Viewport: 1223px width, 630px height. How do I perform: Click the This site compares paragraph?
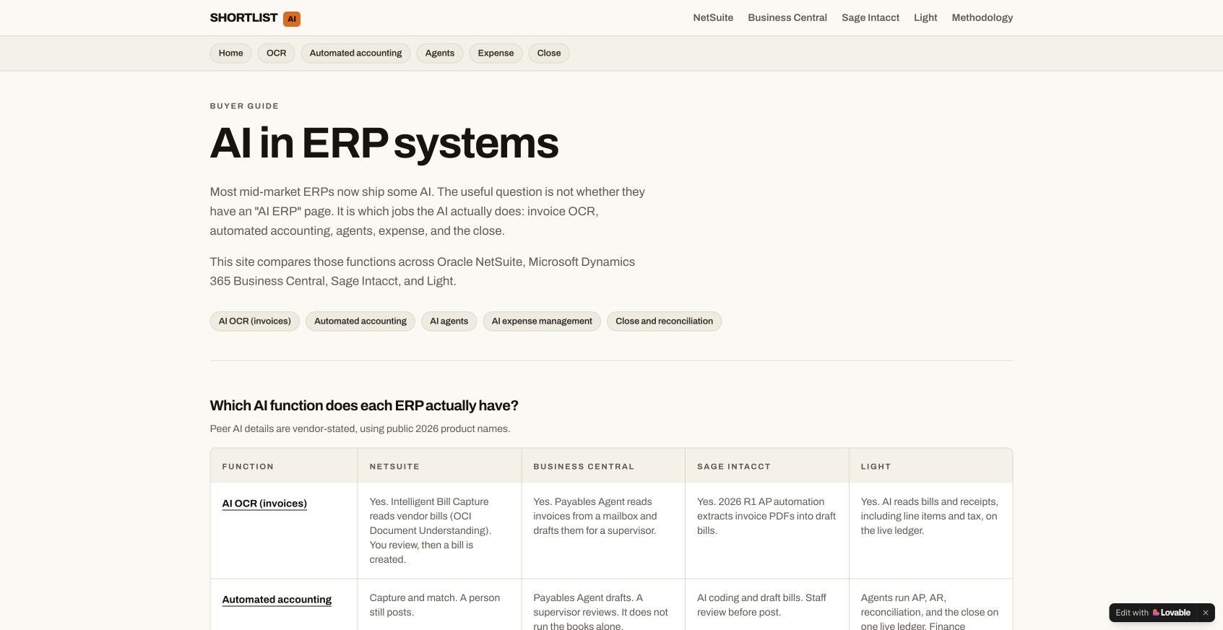pos(423,272)
